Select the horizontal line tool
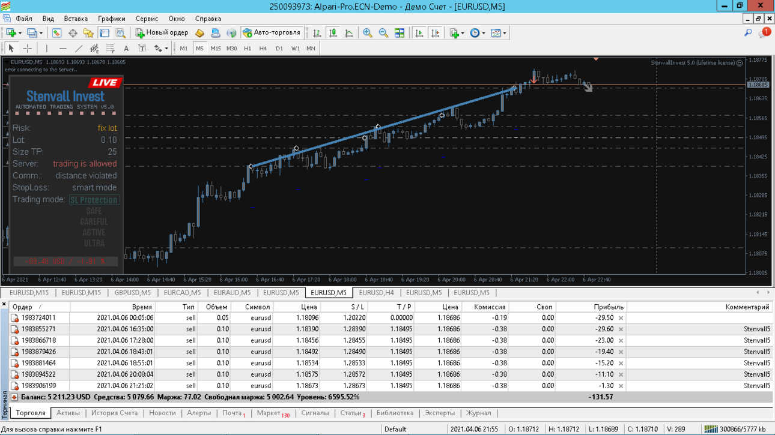This screenshot has height=435, width=775. pos(62,48)
